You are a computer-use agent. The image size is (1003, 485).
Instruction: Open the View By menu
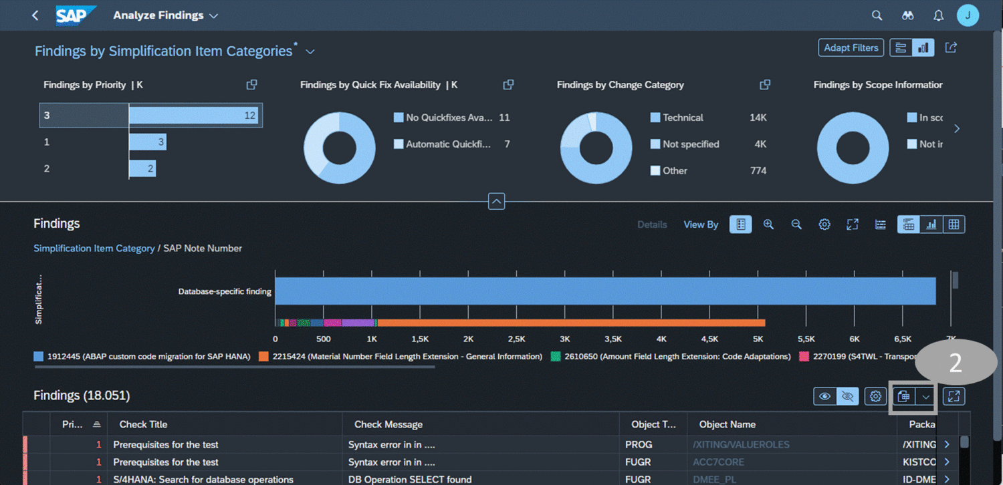[x=701, y=224]
